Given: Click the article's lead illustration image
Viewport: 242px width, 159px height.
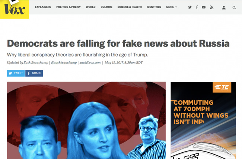Looking at the screenshot, I should tap(86, 120).
